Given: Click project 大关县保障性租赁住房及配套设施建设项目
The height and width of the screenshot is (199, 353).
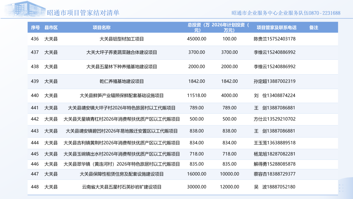Looking at the screenshot, I should coord(122,174).
